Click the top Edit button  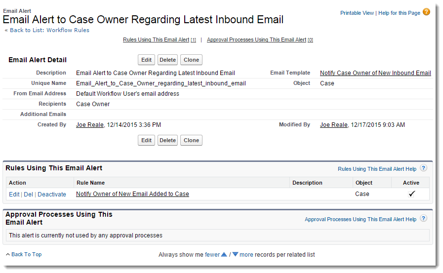(x=146, y=60)
